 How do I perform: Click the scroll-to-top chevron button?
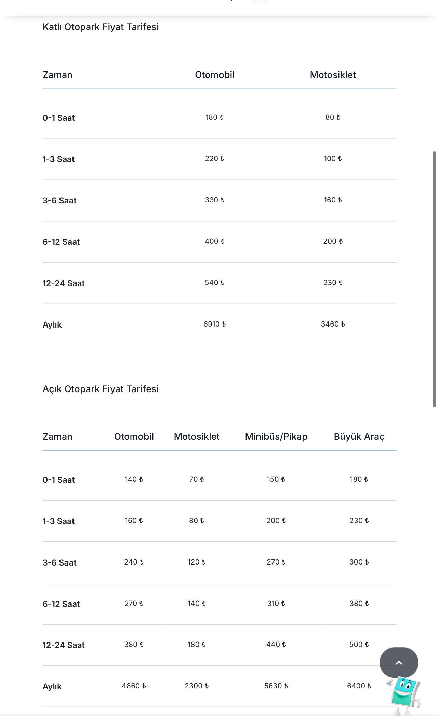pos(399,663)
